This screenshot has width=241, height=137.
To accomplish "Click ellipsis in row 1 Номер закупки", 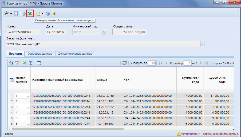I will tap(27, 96).
